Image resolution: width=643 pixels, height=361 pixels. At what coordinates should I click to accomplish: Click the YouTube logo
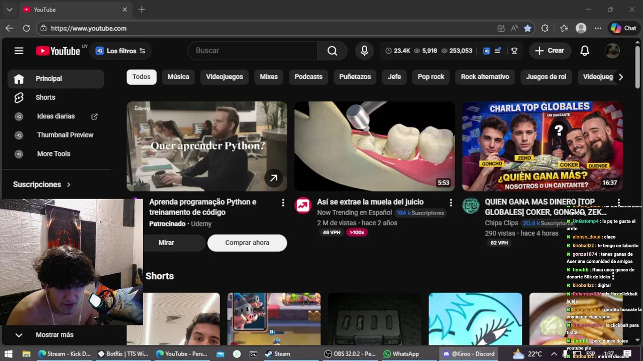coord(58,51)
